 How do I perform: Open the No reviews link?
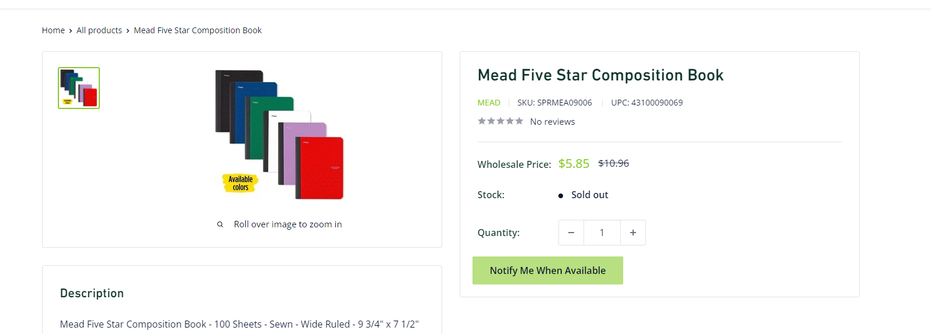[553, 122]
